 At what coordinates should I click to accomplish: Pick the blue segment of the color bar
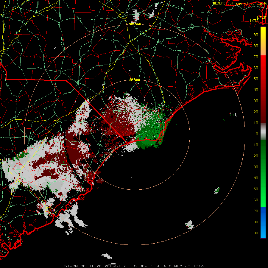[263, 223]
